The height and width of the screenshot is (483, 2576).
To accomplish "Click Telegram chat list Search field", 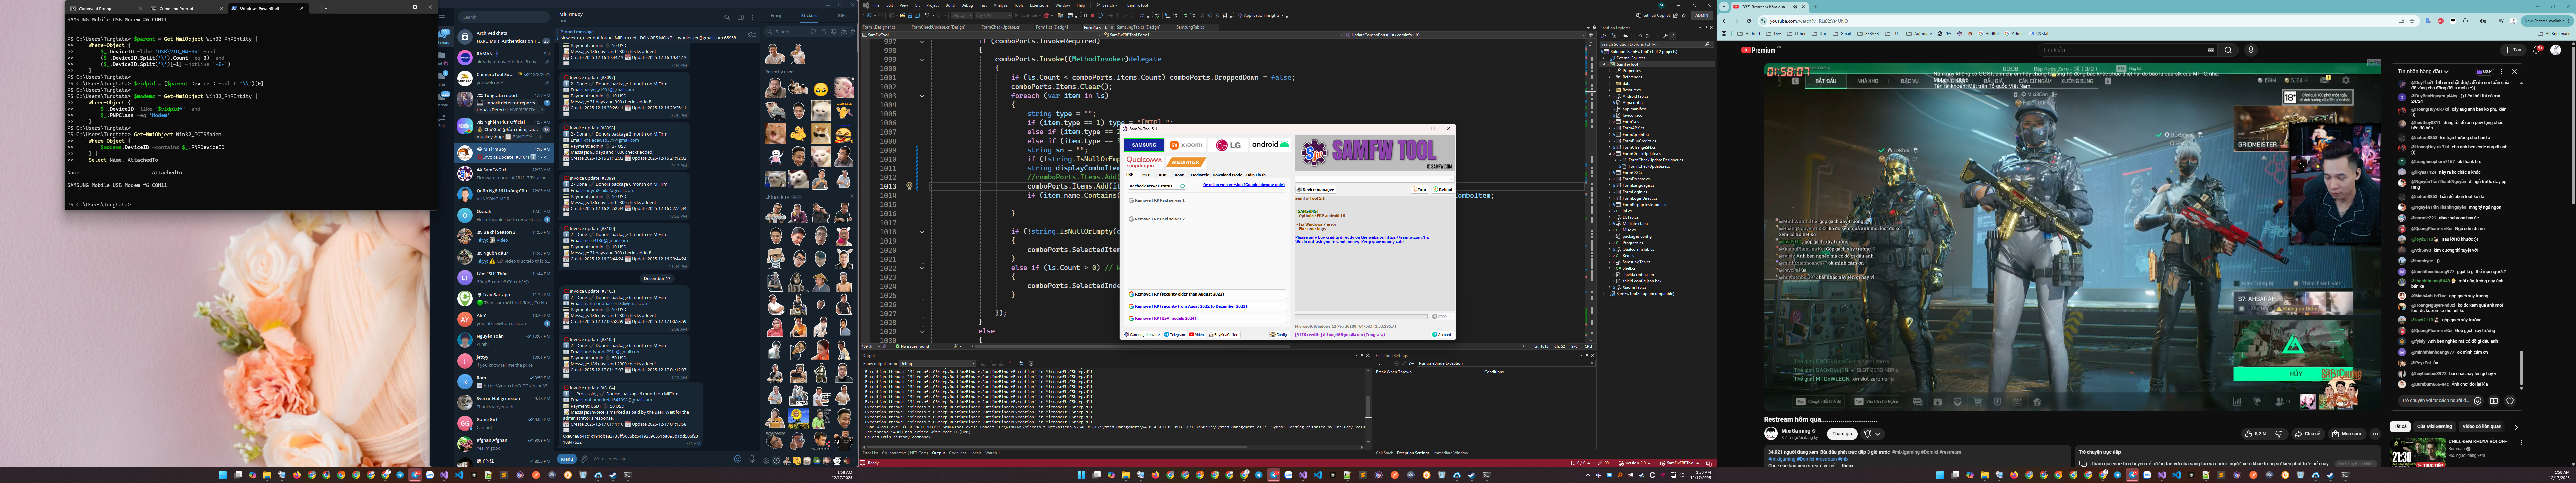I will [x=504, y=17].
